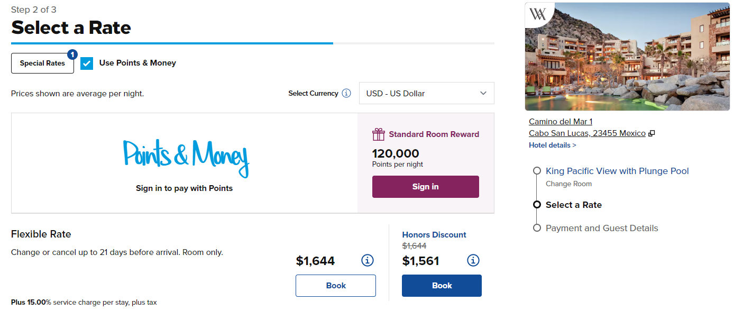Click the Sign in button

425,186
